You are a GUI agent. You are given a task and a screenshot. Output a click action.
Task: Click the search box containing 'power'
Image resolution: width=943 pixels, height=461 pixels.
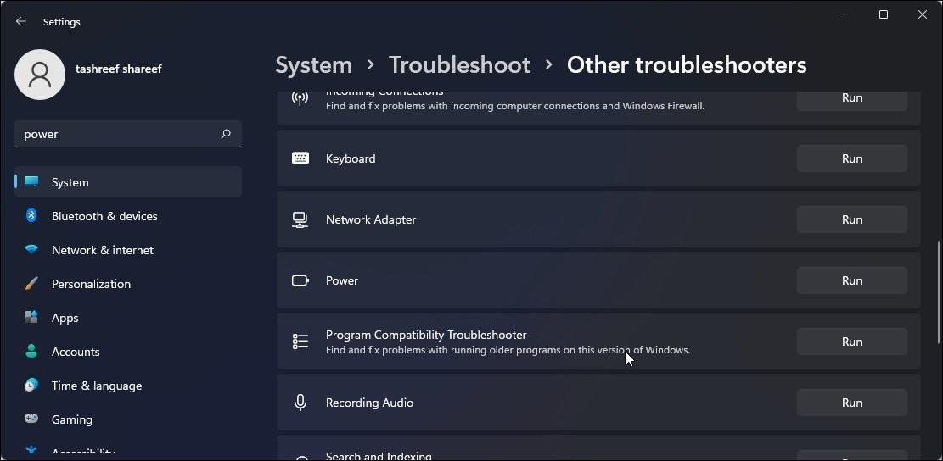point(128,134)
